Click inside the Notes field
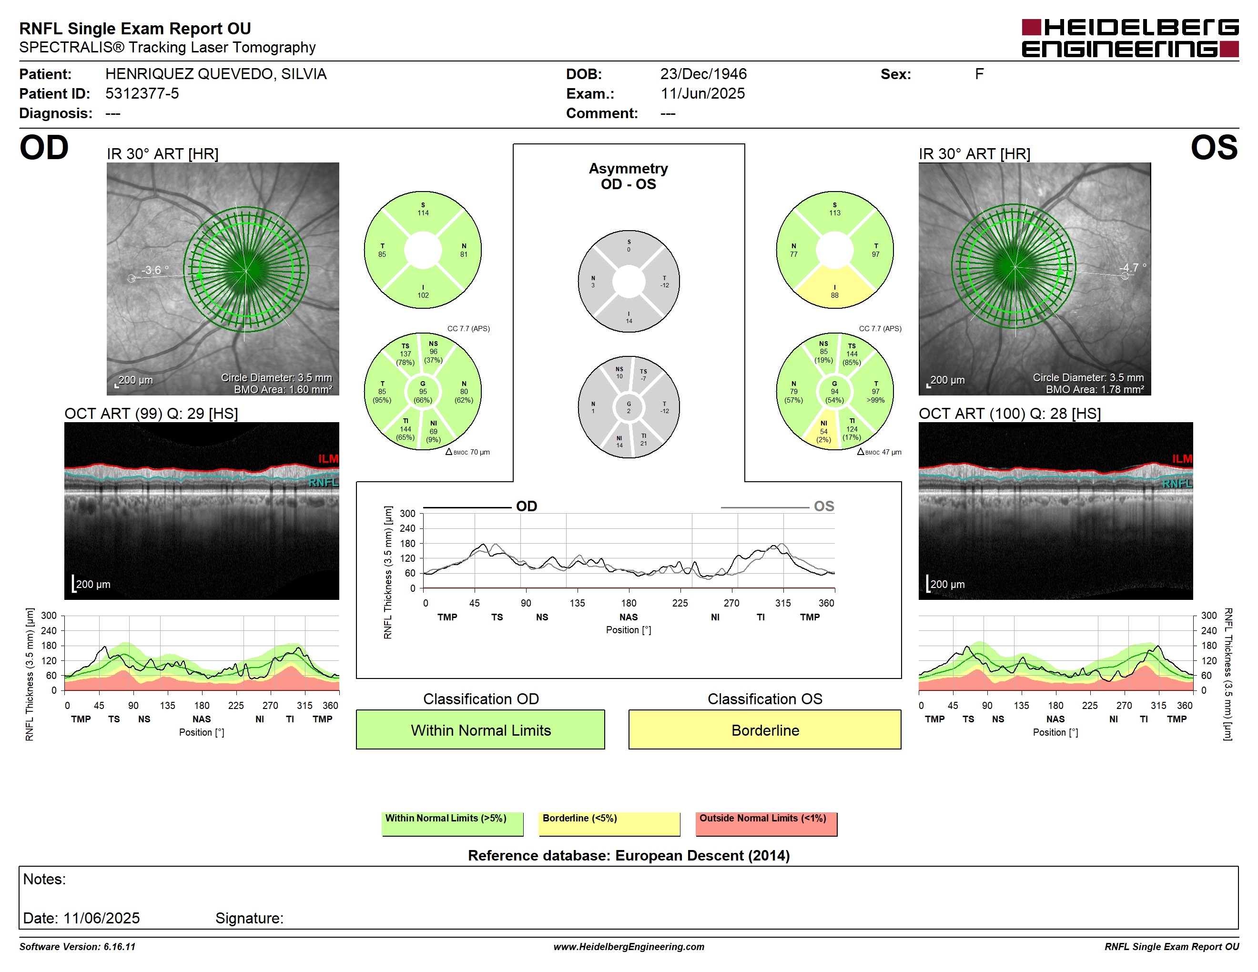The image size is (1258, 972). 629,898
